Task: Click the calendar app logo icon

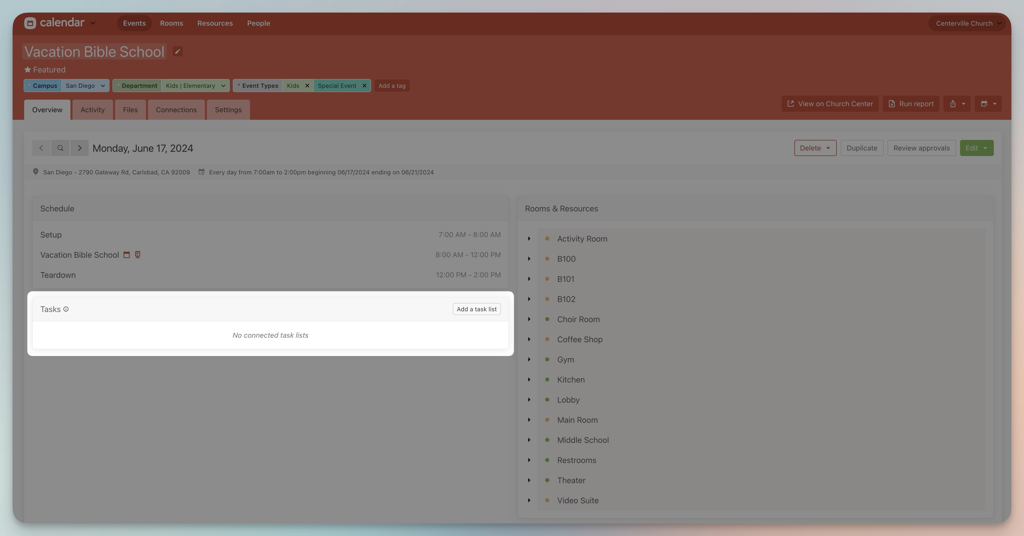Action: point(30,23)
